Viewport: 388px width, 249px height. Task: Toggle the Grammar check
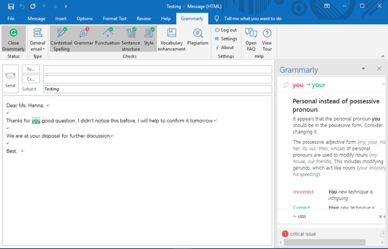[x=84, y=36]
